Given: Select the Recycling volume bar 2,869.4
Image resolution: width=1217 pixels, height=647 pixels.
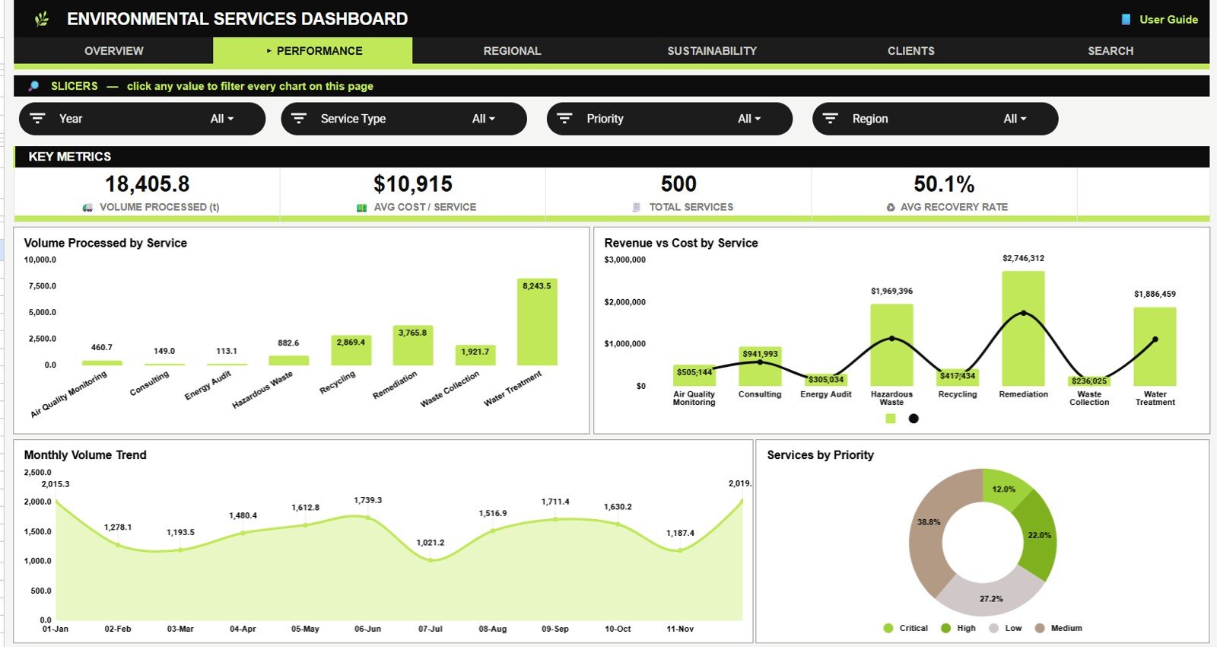Looking at the screenshot, I should click(x=351, y=350).
